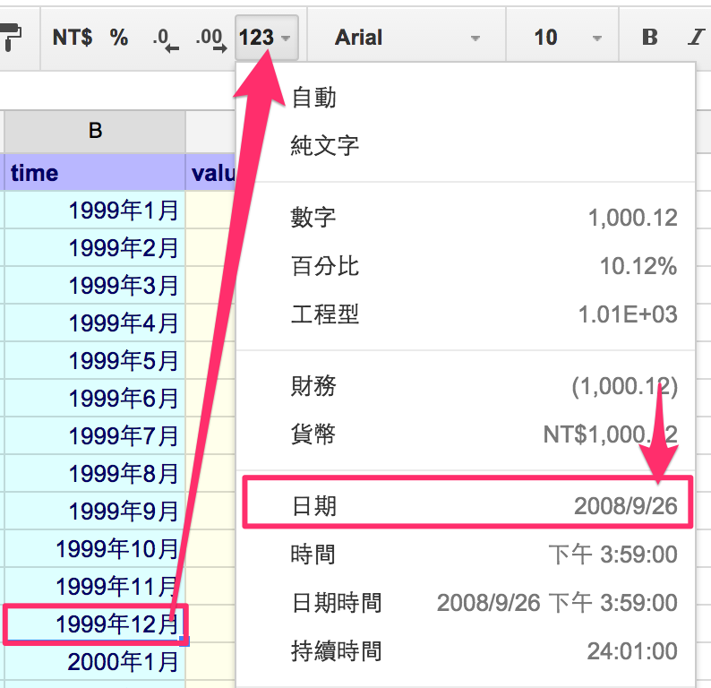Image resolution: width=711 pixels, height=688 pixels.
Task: Toggle bold formatting
Action: click(x=650, y=38)
